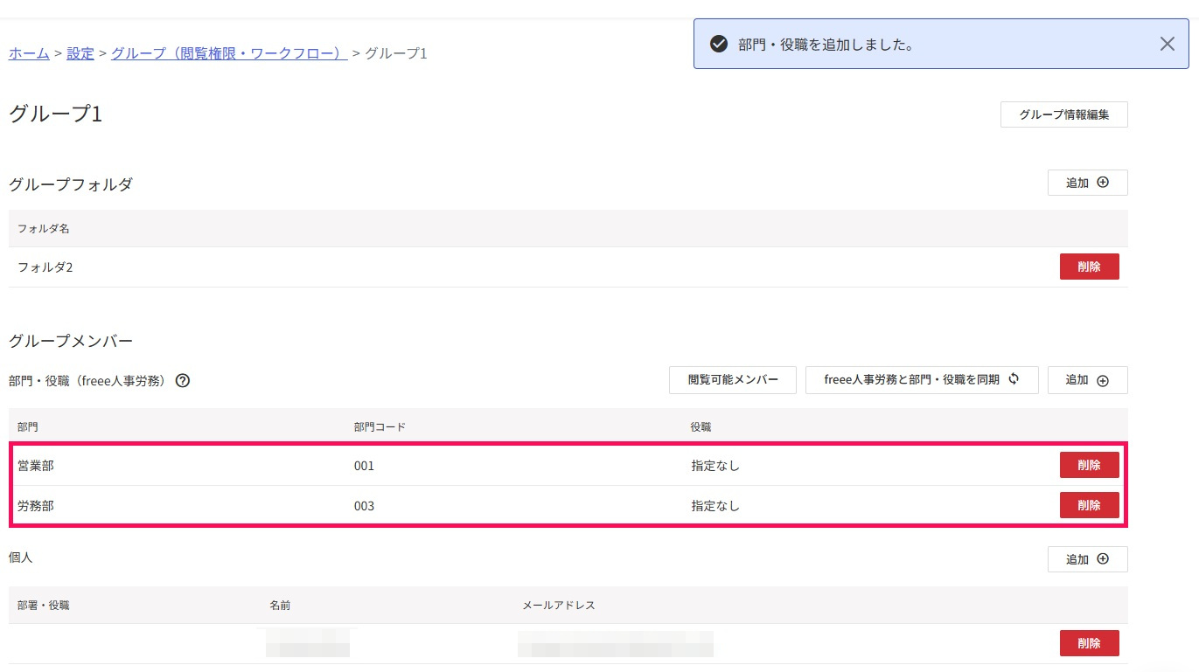The width and height of the screenshot is (1199, 672).
Task: Click the 部署・役職 column header
Action: (44, 606)
